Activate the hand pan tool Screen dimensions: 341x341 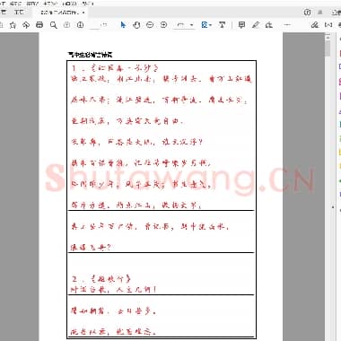(x=136, y=25)
